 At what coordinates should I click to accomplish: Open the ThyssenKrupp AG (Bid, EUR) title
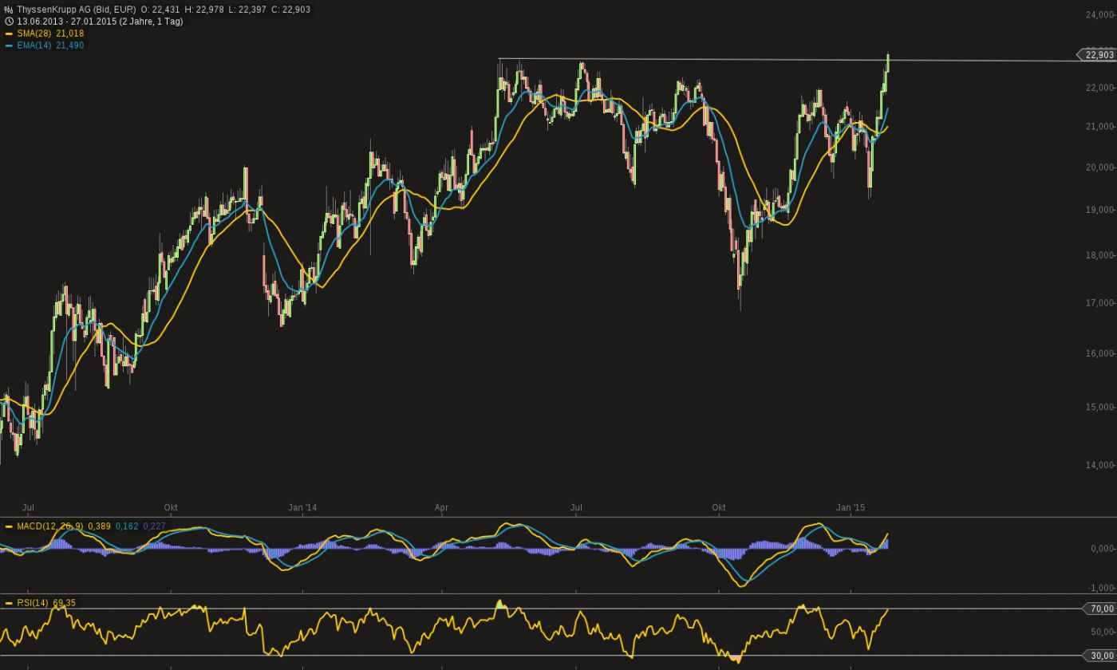(x=77, y=10)
